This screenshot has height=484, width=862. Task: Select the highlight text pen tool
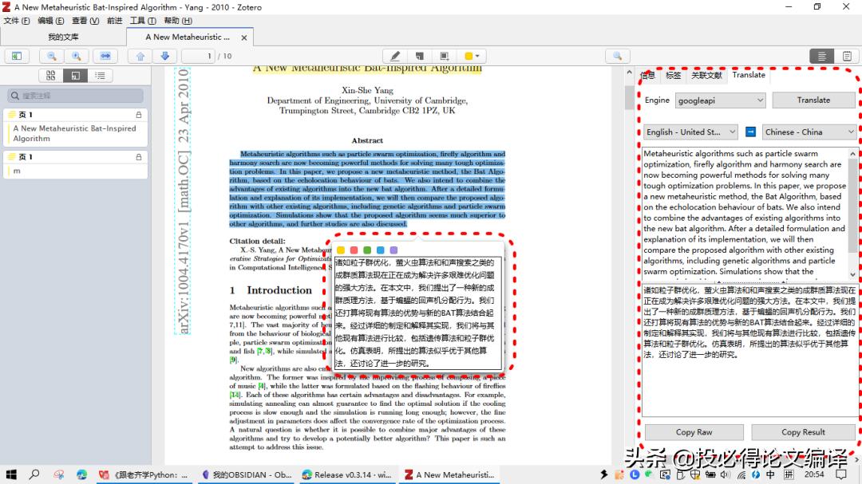pyautogui.click(x=395, y=56)
